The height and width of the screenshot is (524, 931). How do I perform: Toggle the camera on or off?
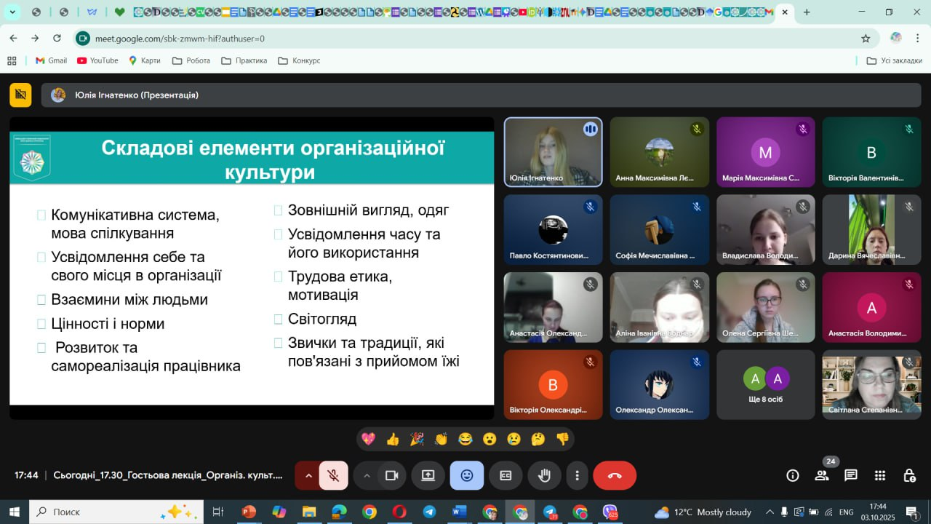[x=391, y=476]
